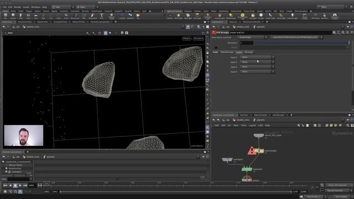Click the webcam video thumbnail
354x199 pixels.
[x=24, y=135]
